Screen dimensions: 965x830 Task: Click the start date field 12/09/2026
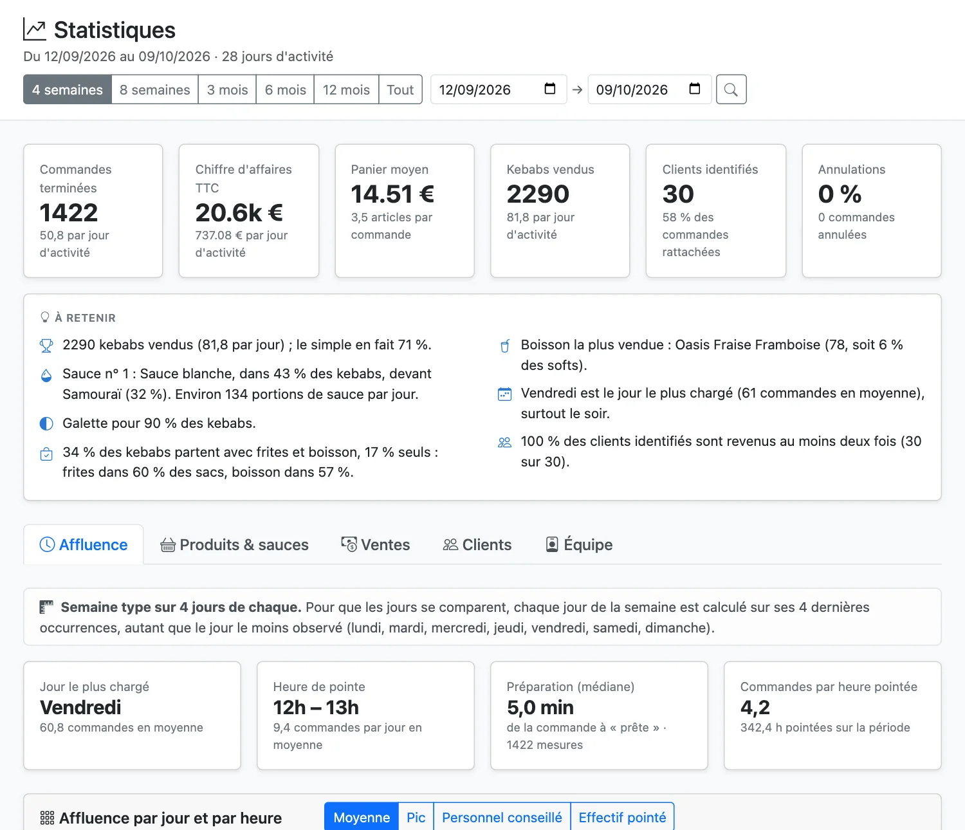coord(499,89)
